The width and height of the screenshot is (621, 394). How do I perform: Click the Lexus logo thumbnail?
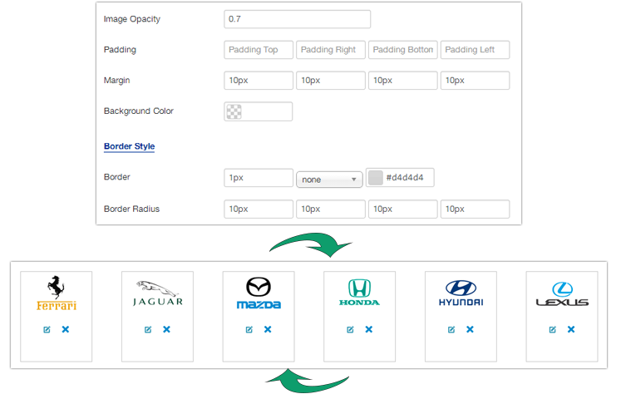click(x=562, y=294)
